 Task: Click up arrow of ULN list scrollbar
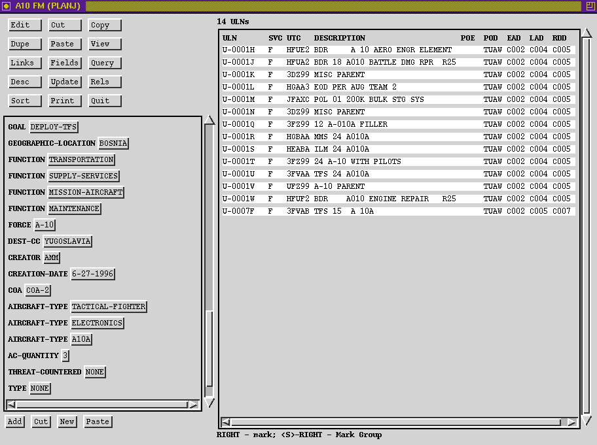pyautogui.click(x=587, y=34)
